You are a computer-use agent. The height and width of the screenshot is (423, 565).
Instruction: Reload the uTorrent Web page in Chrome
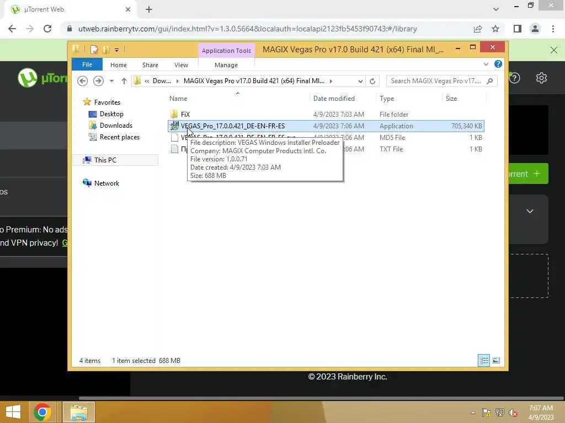tap(47, 29)
